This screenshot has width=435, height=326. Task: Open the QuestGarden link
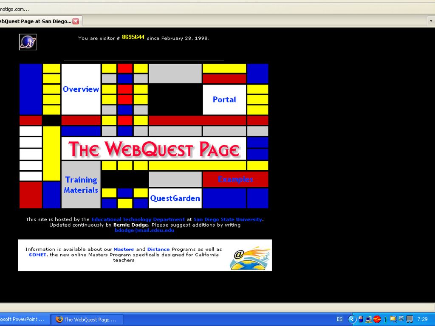[x=175, y=198]
